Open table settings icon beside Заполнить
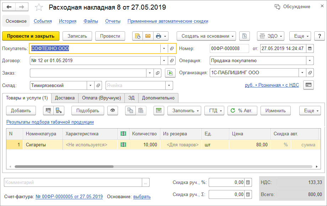Screen dimensions: 327x206 click(x=159, y=110)
